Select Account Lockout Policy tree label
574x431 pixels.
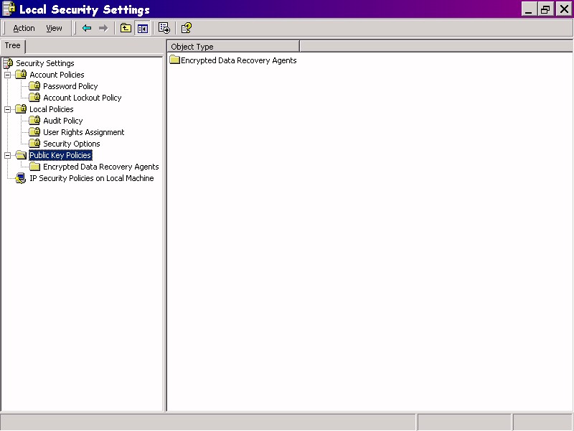pos(83,98)
